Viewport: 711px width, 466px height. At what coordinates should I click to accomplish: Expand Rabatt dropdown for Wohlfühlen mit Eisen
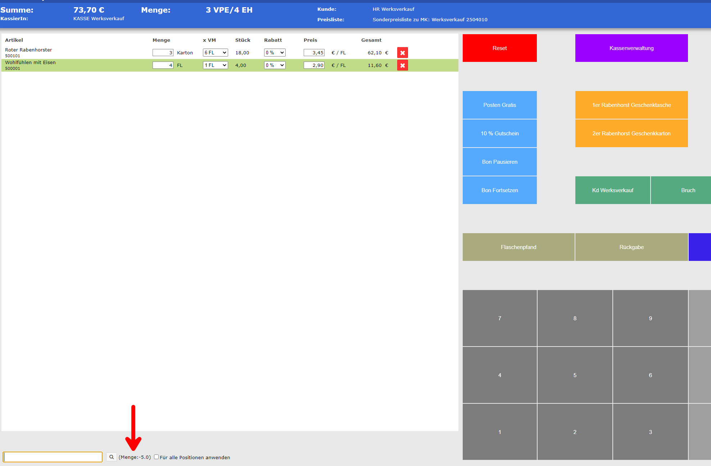tap(275, 65)
